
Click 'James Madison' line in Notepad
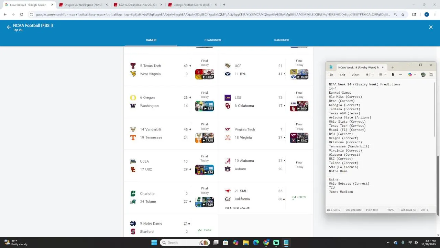coord(341,192)
